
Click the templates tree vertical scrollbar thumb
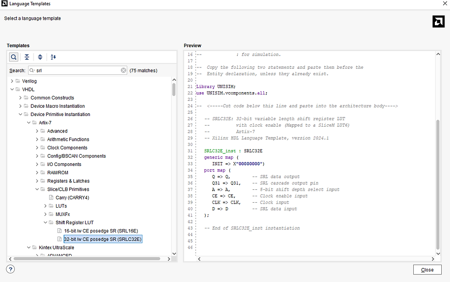174,90
